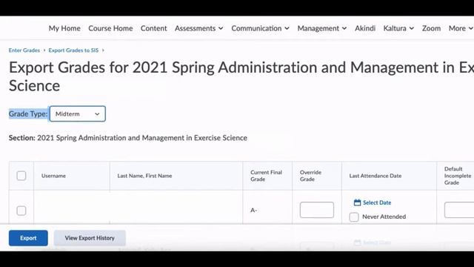The width and height of the screenshot is (474, 267).
Task: Open the Grade Type dropdown showing Midterm
Action: pos(78,113)
